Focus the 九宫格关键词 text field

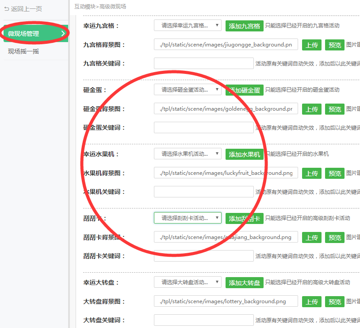tap(203, 63)
